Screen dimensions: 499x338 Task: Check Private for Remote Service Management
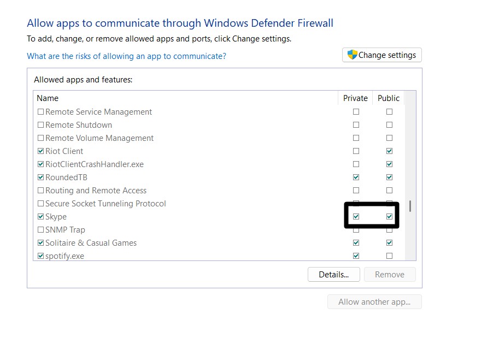pyautogui.click(x=356, y=112)
